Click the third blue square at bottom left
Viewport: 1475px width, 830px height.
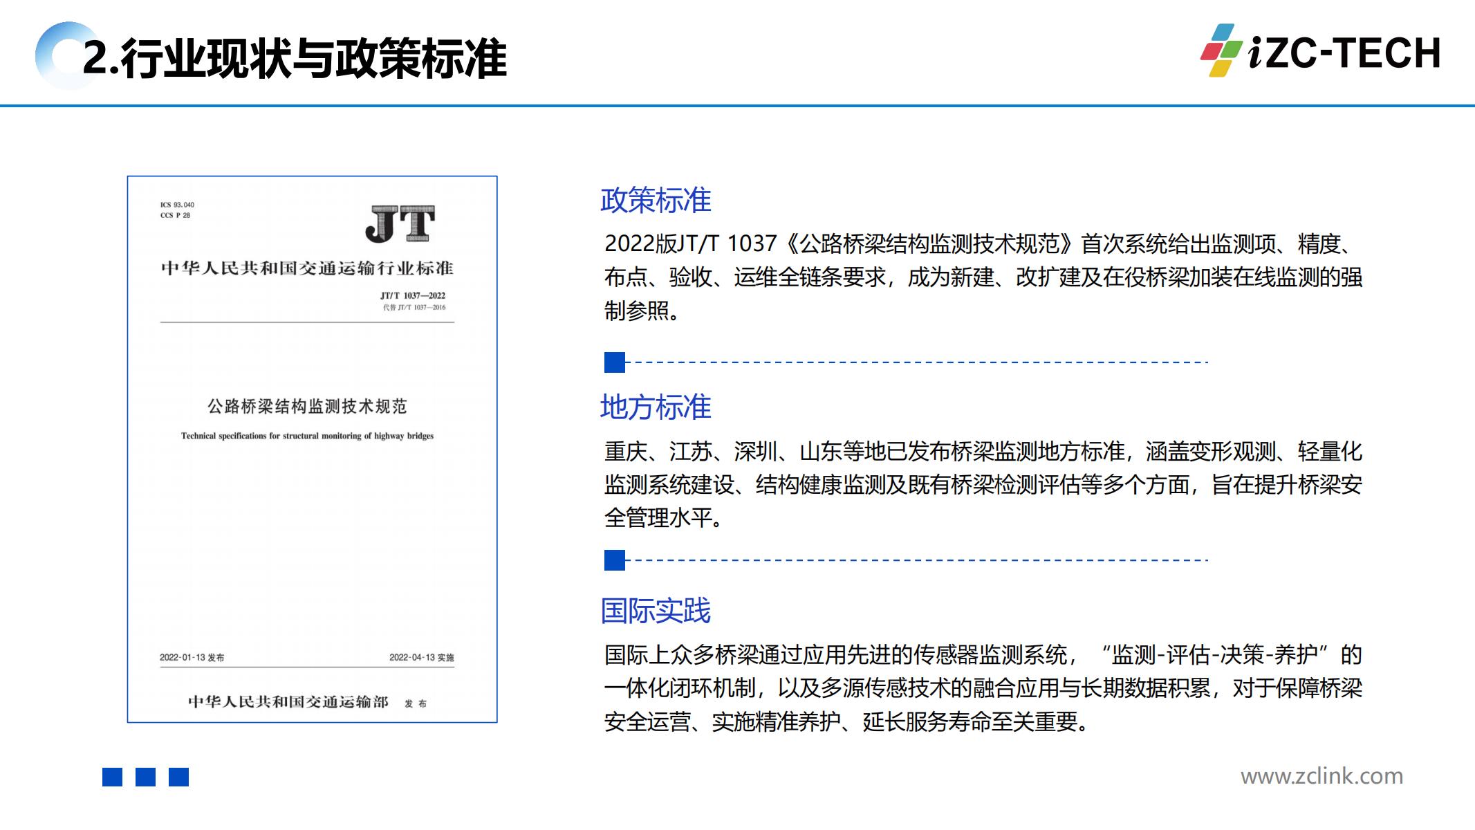point(178,777)
